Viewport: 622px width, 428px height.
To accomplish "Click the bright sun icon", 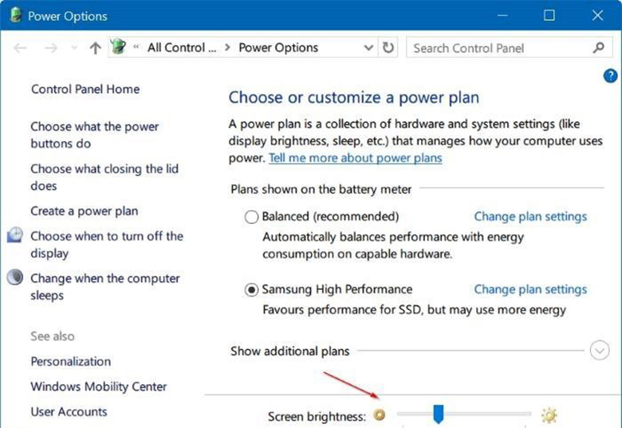I will (x=549, y=415).
